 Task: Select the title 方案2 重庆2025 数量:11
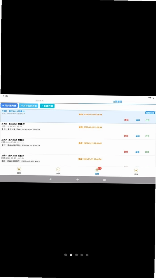coord(14,124)
